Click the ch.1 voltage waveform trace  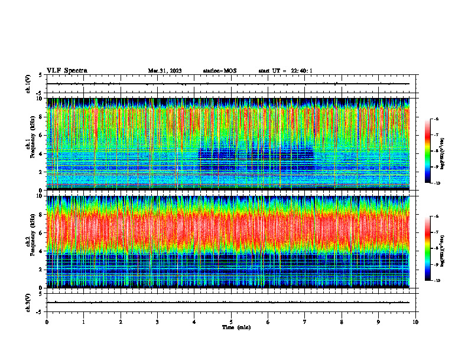(x=228, y=84)
